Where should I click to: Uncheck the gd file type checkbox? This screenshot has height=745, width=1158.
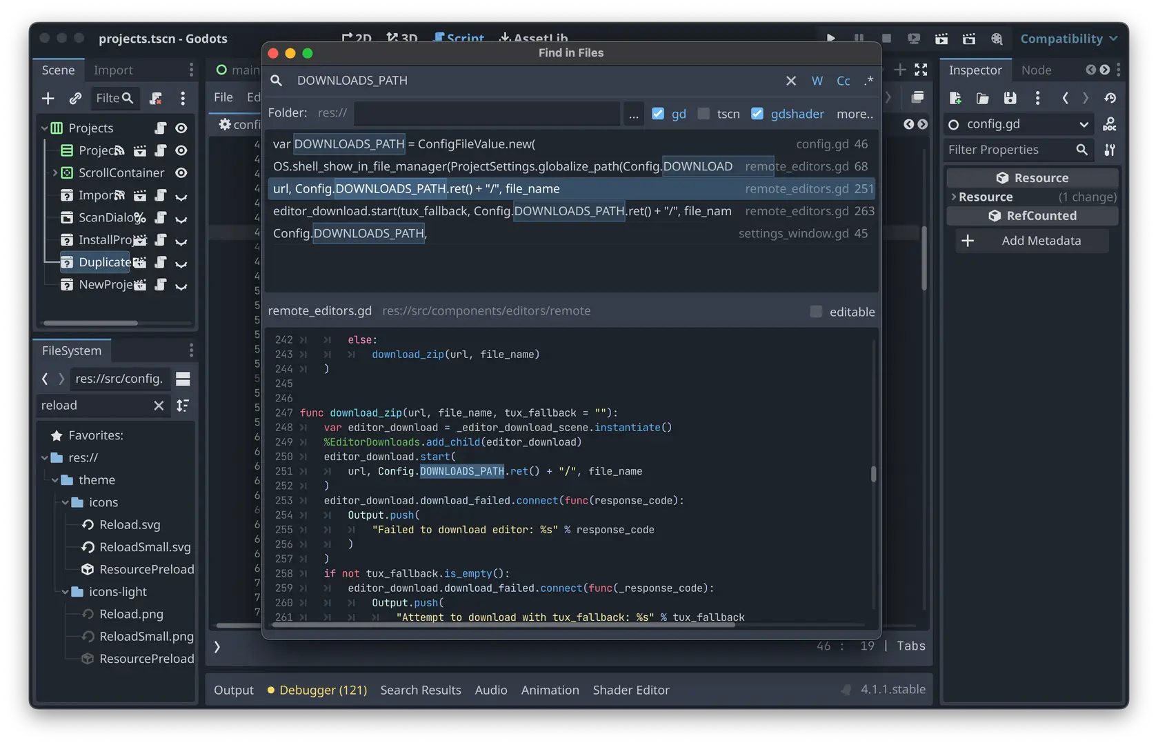click(x=658, y=113)
